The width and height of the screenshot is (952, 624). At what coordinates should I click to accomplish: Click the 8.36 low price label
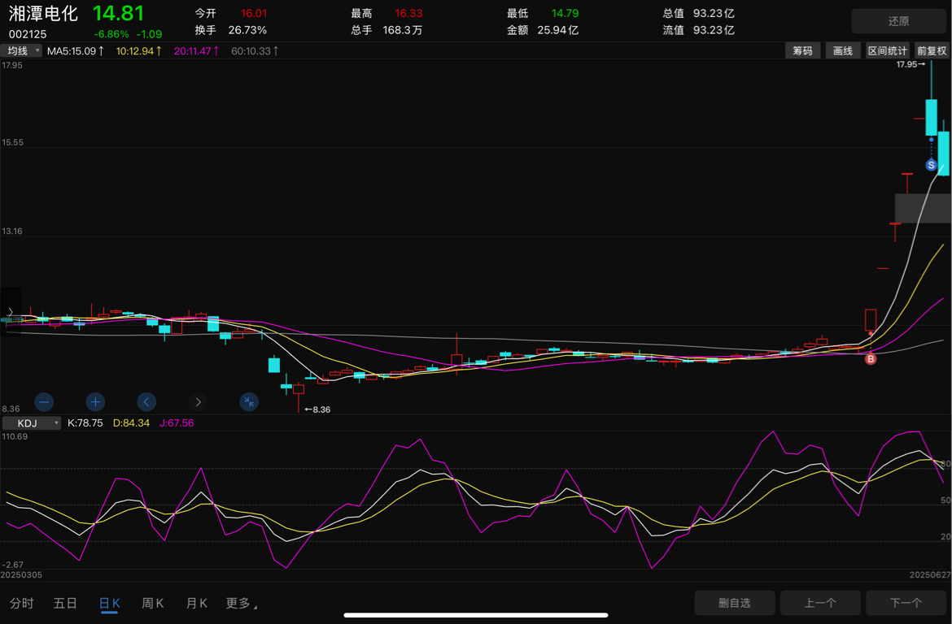pyautogui.click(x=317, y=409)
